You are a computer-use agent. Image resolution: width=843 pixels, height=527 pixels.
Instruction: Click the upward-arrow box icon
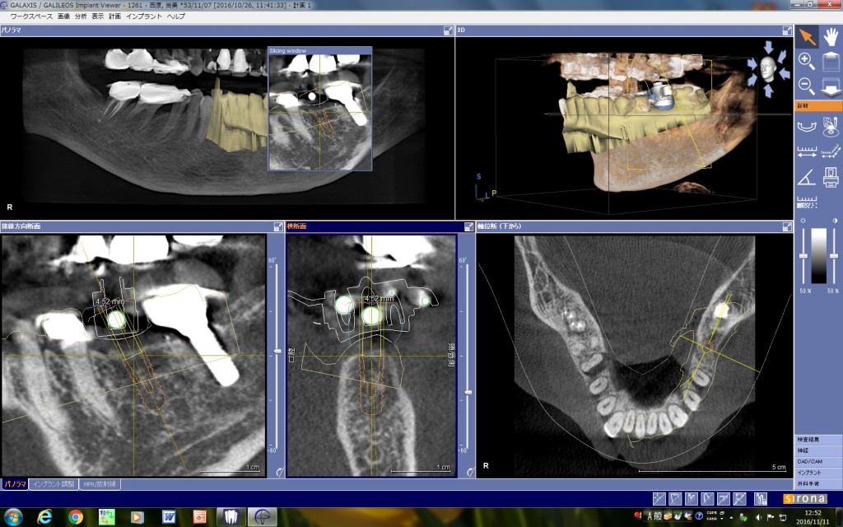[830, 61]
